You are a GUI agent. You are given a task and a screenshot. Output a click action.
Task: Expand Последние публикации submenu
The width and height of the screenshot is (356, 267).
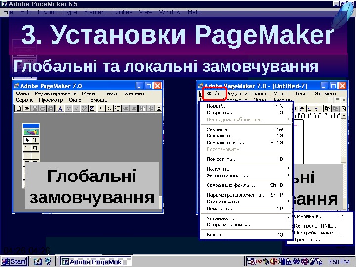click(x=246, y=119)
